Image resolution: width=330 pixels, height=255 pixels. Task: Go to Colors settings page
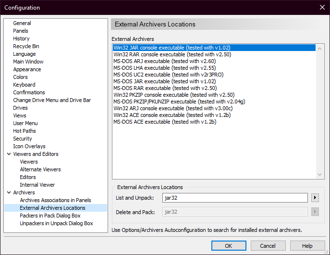(x=20, y=77)
